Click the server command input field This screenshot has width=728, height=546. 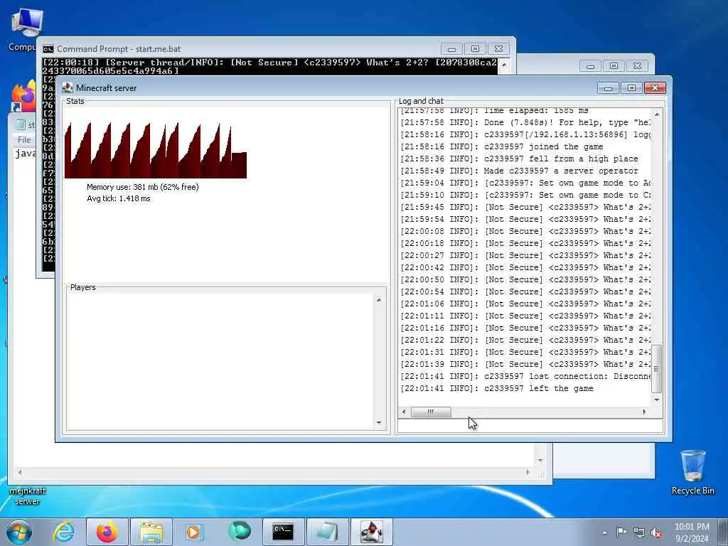click(x=530, y=426)
